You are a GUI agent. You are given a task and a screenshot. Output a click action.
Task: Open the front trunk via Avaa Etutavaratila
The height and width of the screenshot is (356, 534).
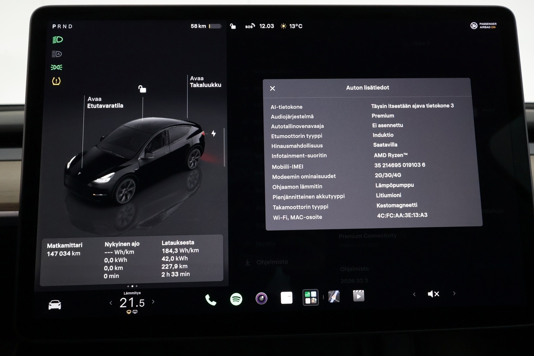105,102
